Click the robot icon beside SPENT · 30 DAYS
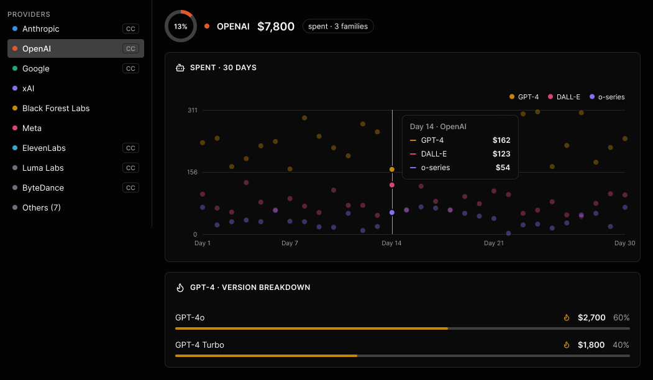 tap(180, 68)
